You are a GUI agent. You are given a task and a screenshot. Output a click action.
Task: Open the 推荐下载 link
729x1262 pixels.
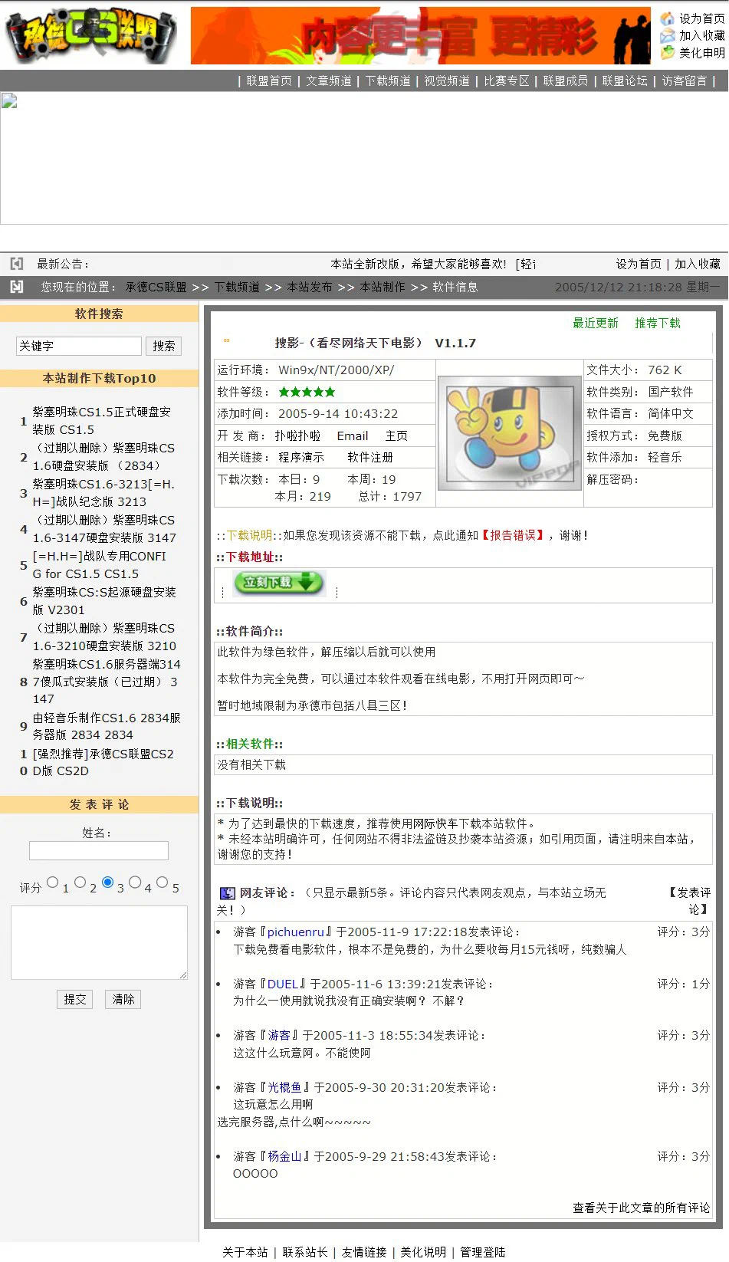point(658,324)
